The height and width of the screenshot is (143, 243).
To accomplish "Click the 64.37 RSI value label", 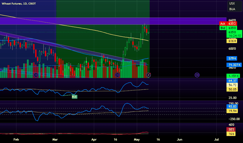I will point(232,81).
